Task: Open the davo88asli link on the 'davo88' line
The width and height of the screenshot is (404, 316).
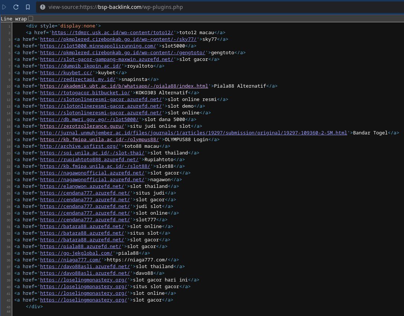Action: (x=85, y=274)
